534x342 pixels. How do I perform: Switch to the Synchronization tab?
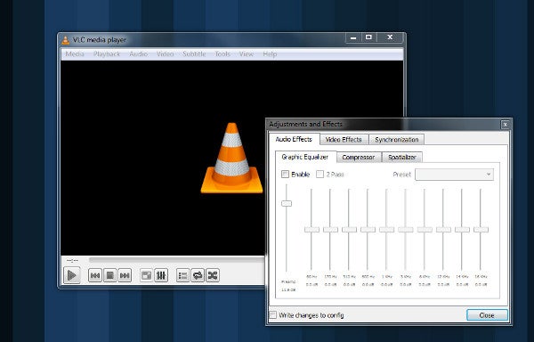[x=396, y=139]
